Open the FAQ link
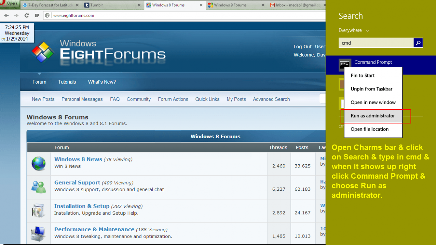 (x=115, y=99)
